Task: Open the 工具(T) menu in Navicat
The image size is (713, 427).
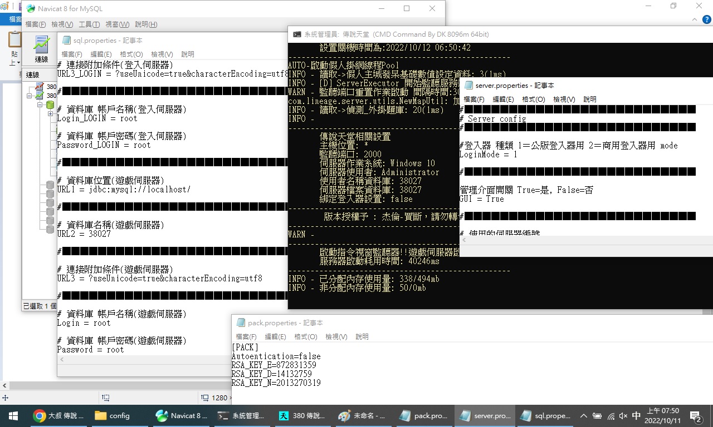Action: point(89,24)
